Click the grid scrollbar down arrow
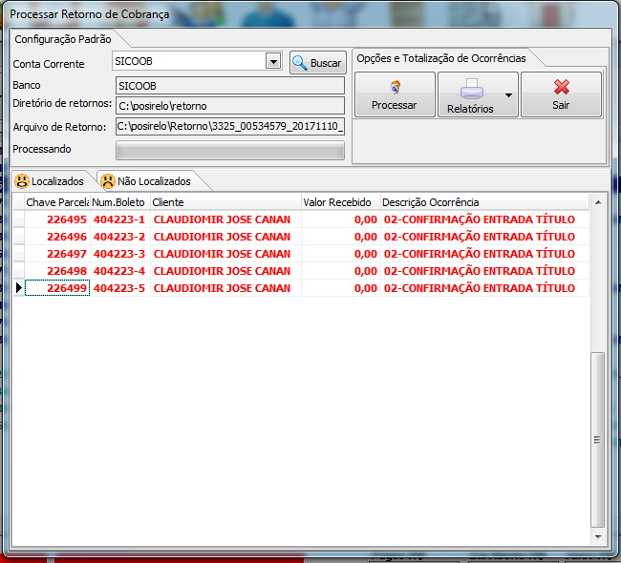This screenshot has height=563, width=621. coord(598,537)
